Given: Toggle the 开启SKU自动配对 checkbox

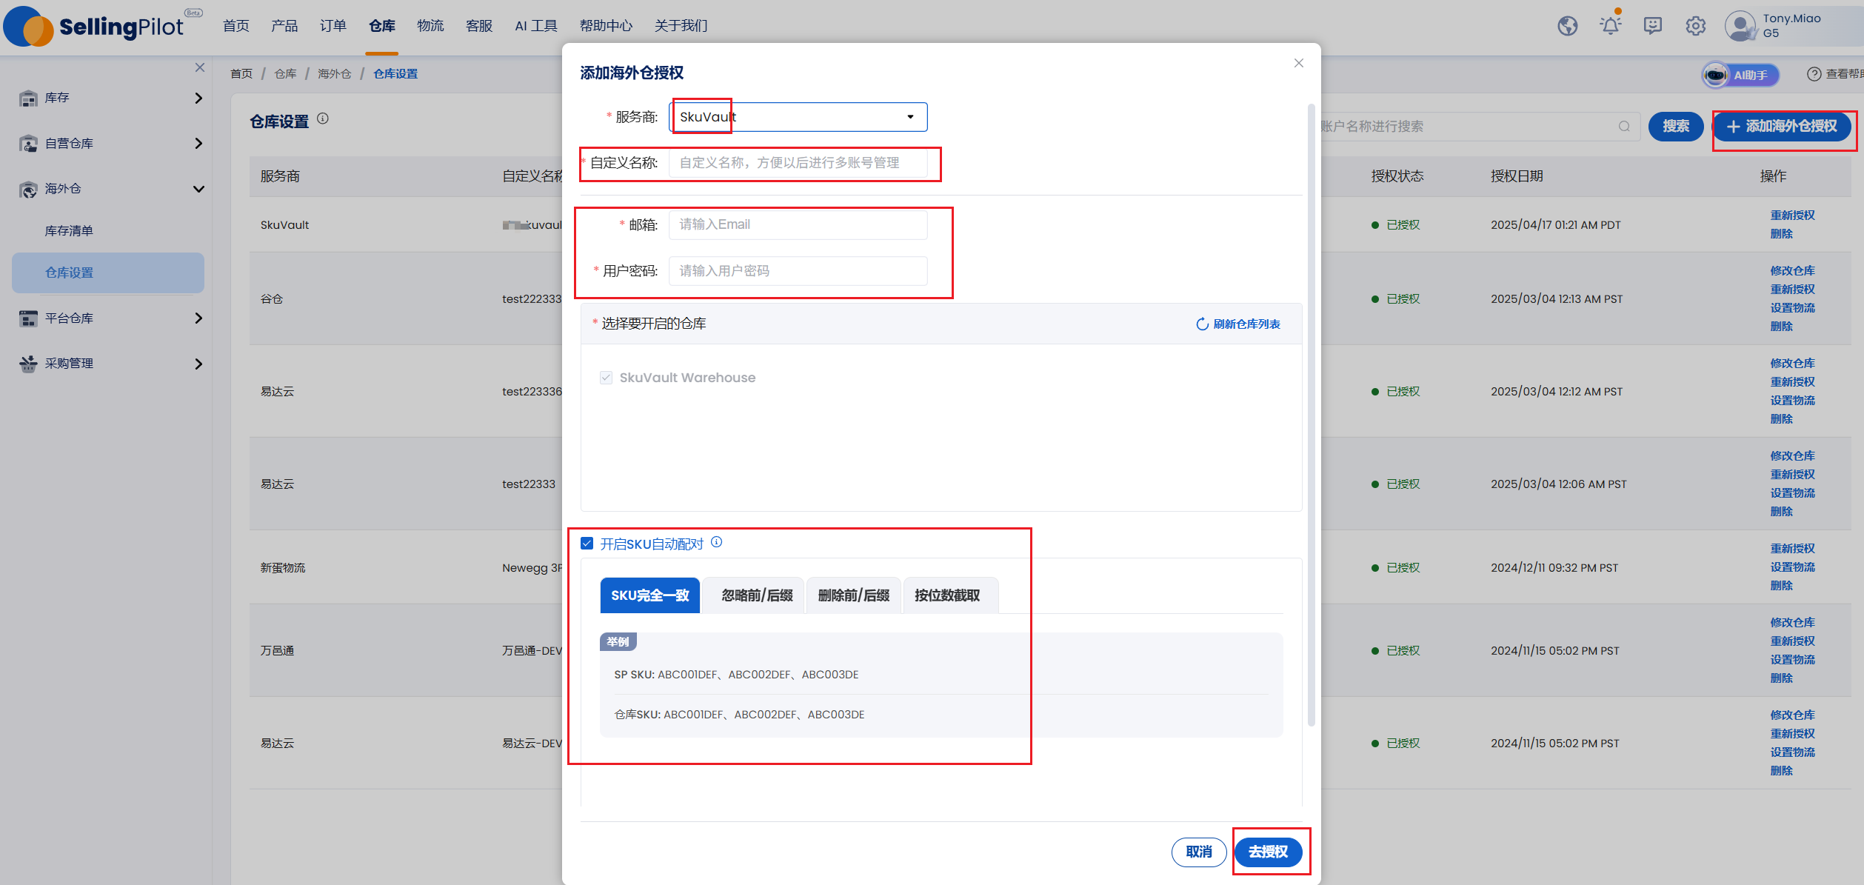Looking at the screenshot, I should coord(587,544).
